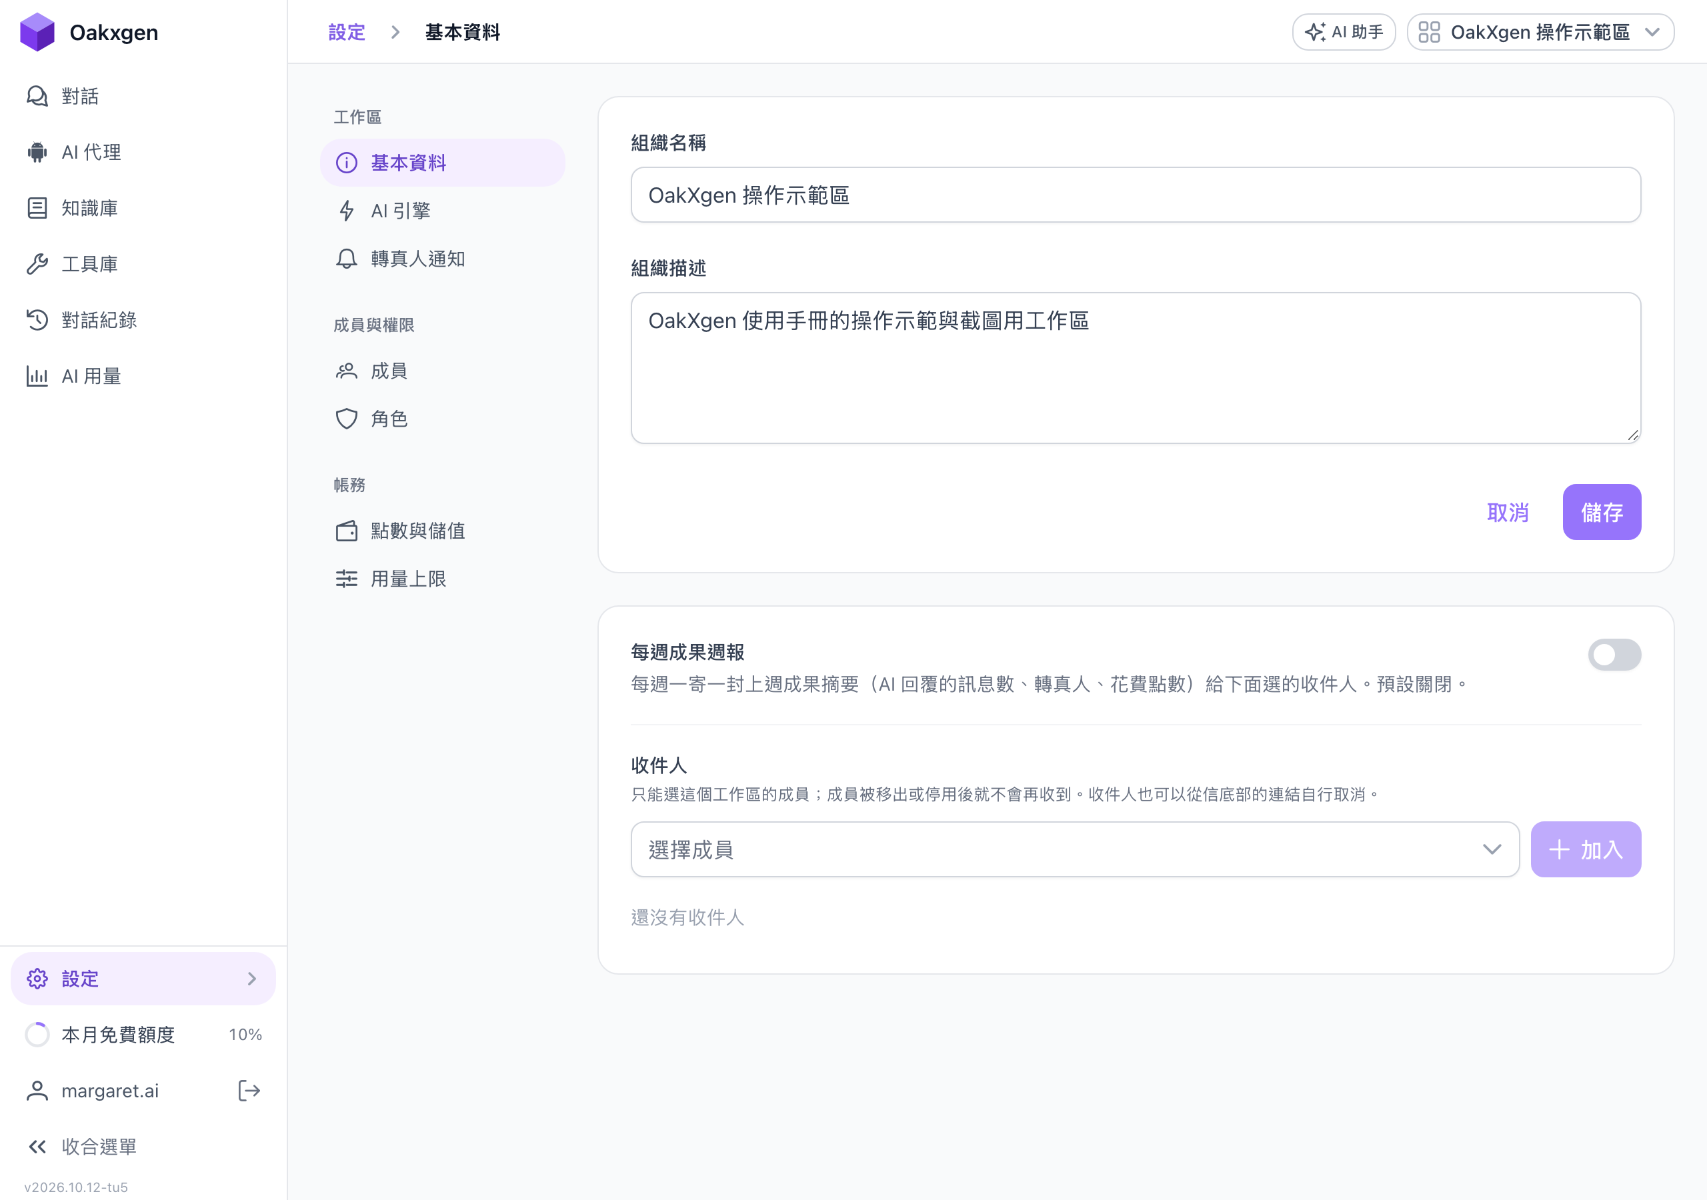Screen dimensions: 1707x1200
Task: Click the v2026.10.12-tu5 version text
Action: [x=76, y=1187]
